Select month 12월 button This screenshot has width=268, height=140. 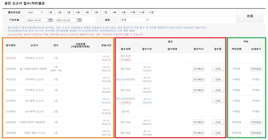click(x=151, y=12)
